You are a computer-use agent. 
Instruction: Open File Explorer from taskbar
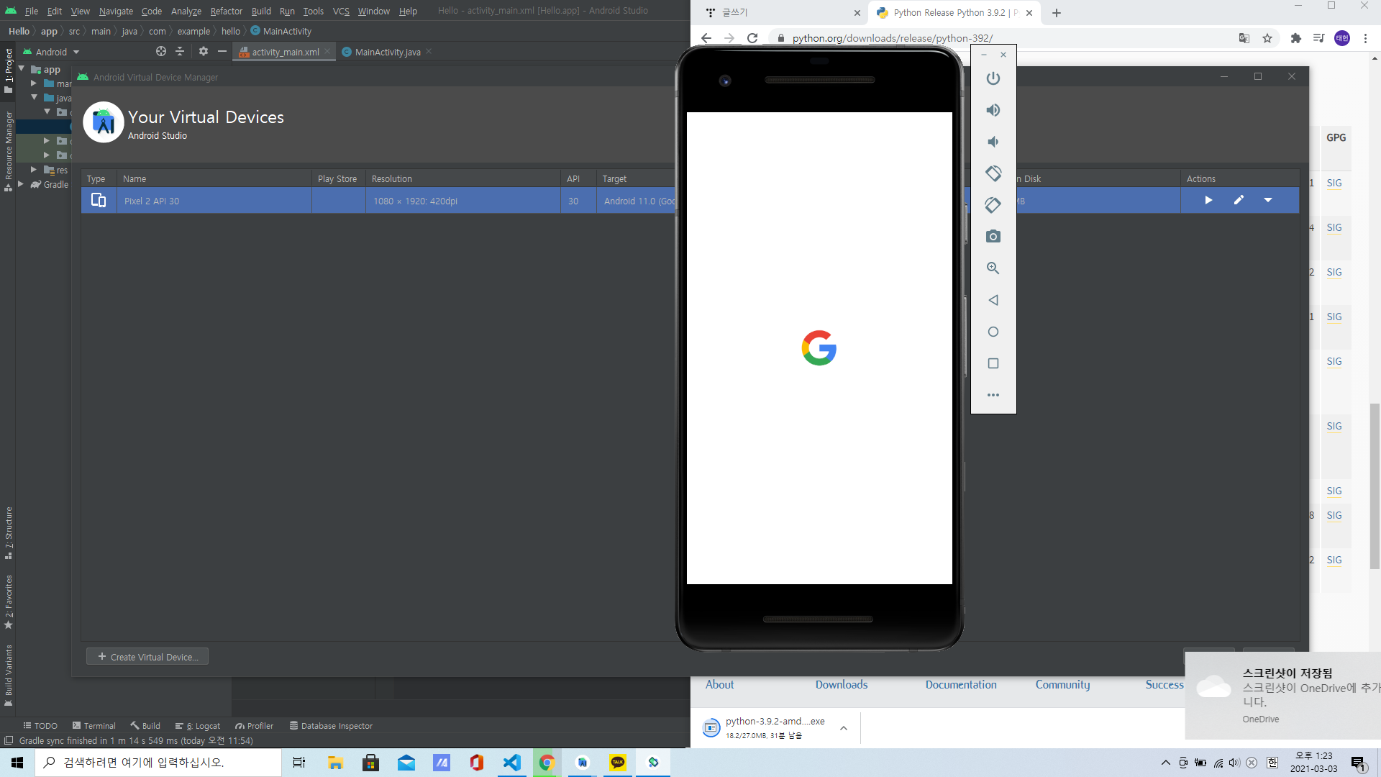[x=335, y=763]
